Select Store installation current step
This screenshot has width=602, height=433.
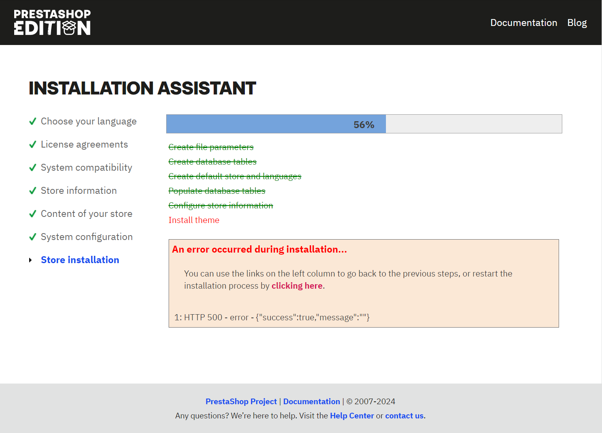(80, 260)
